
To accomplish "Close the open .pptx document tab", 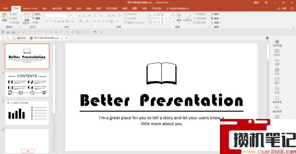I will pyautogui.click(x=62, y=38).
